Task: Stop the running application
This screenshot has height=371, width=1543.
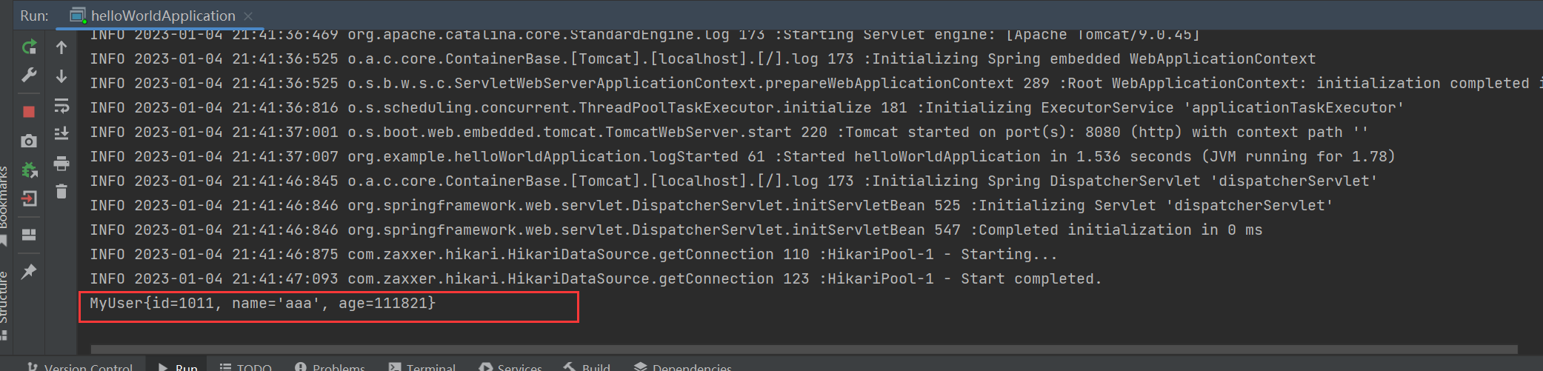Action: coord(29,112)
